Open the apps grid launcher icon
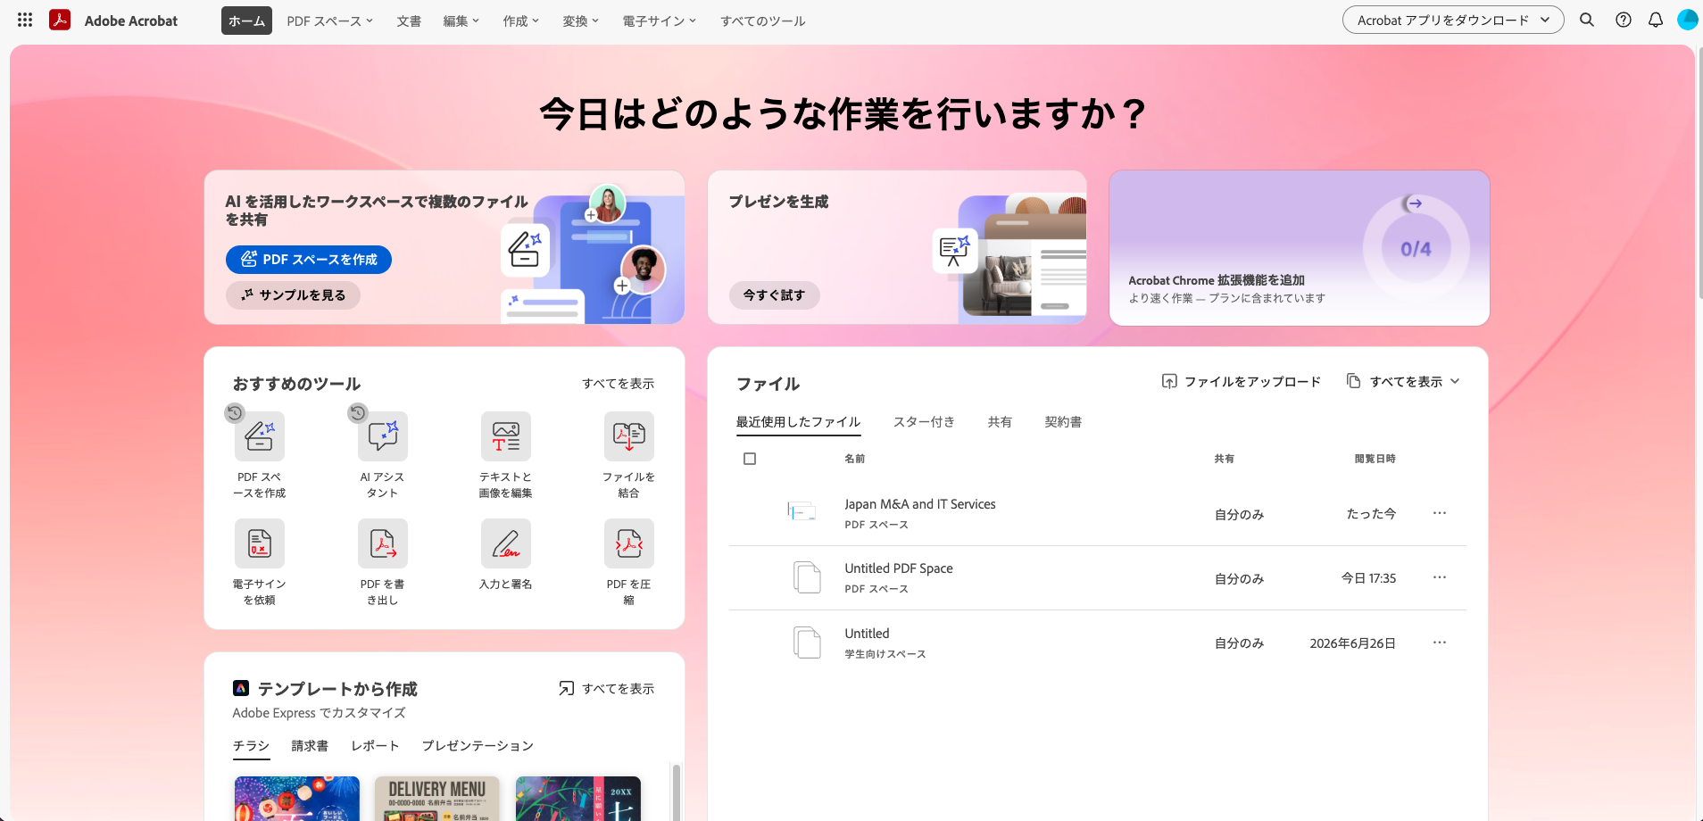This screenshot has width=1703, height=821. tap(25, 20)
